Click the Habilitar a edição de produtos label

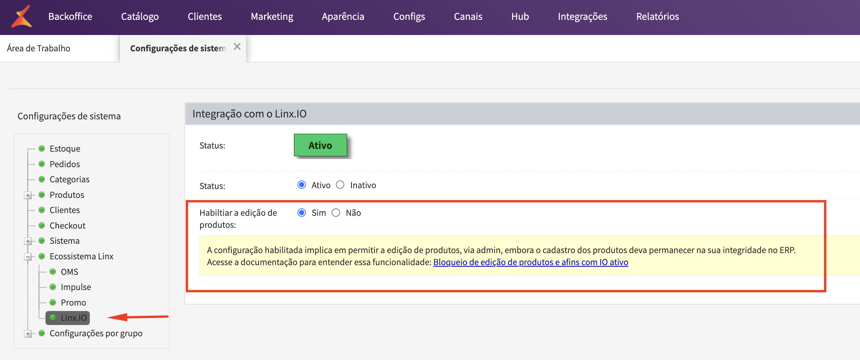(238, 218)
